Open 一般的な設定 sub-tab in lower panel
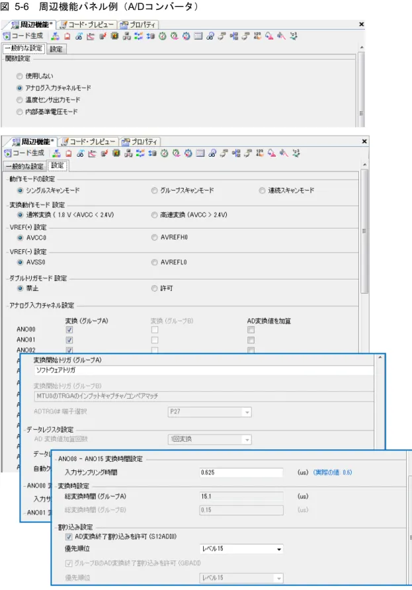412x590 pixels. coord(24,166)
